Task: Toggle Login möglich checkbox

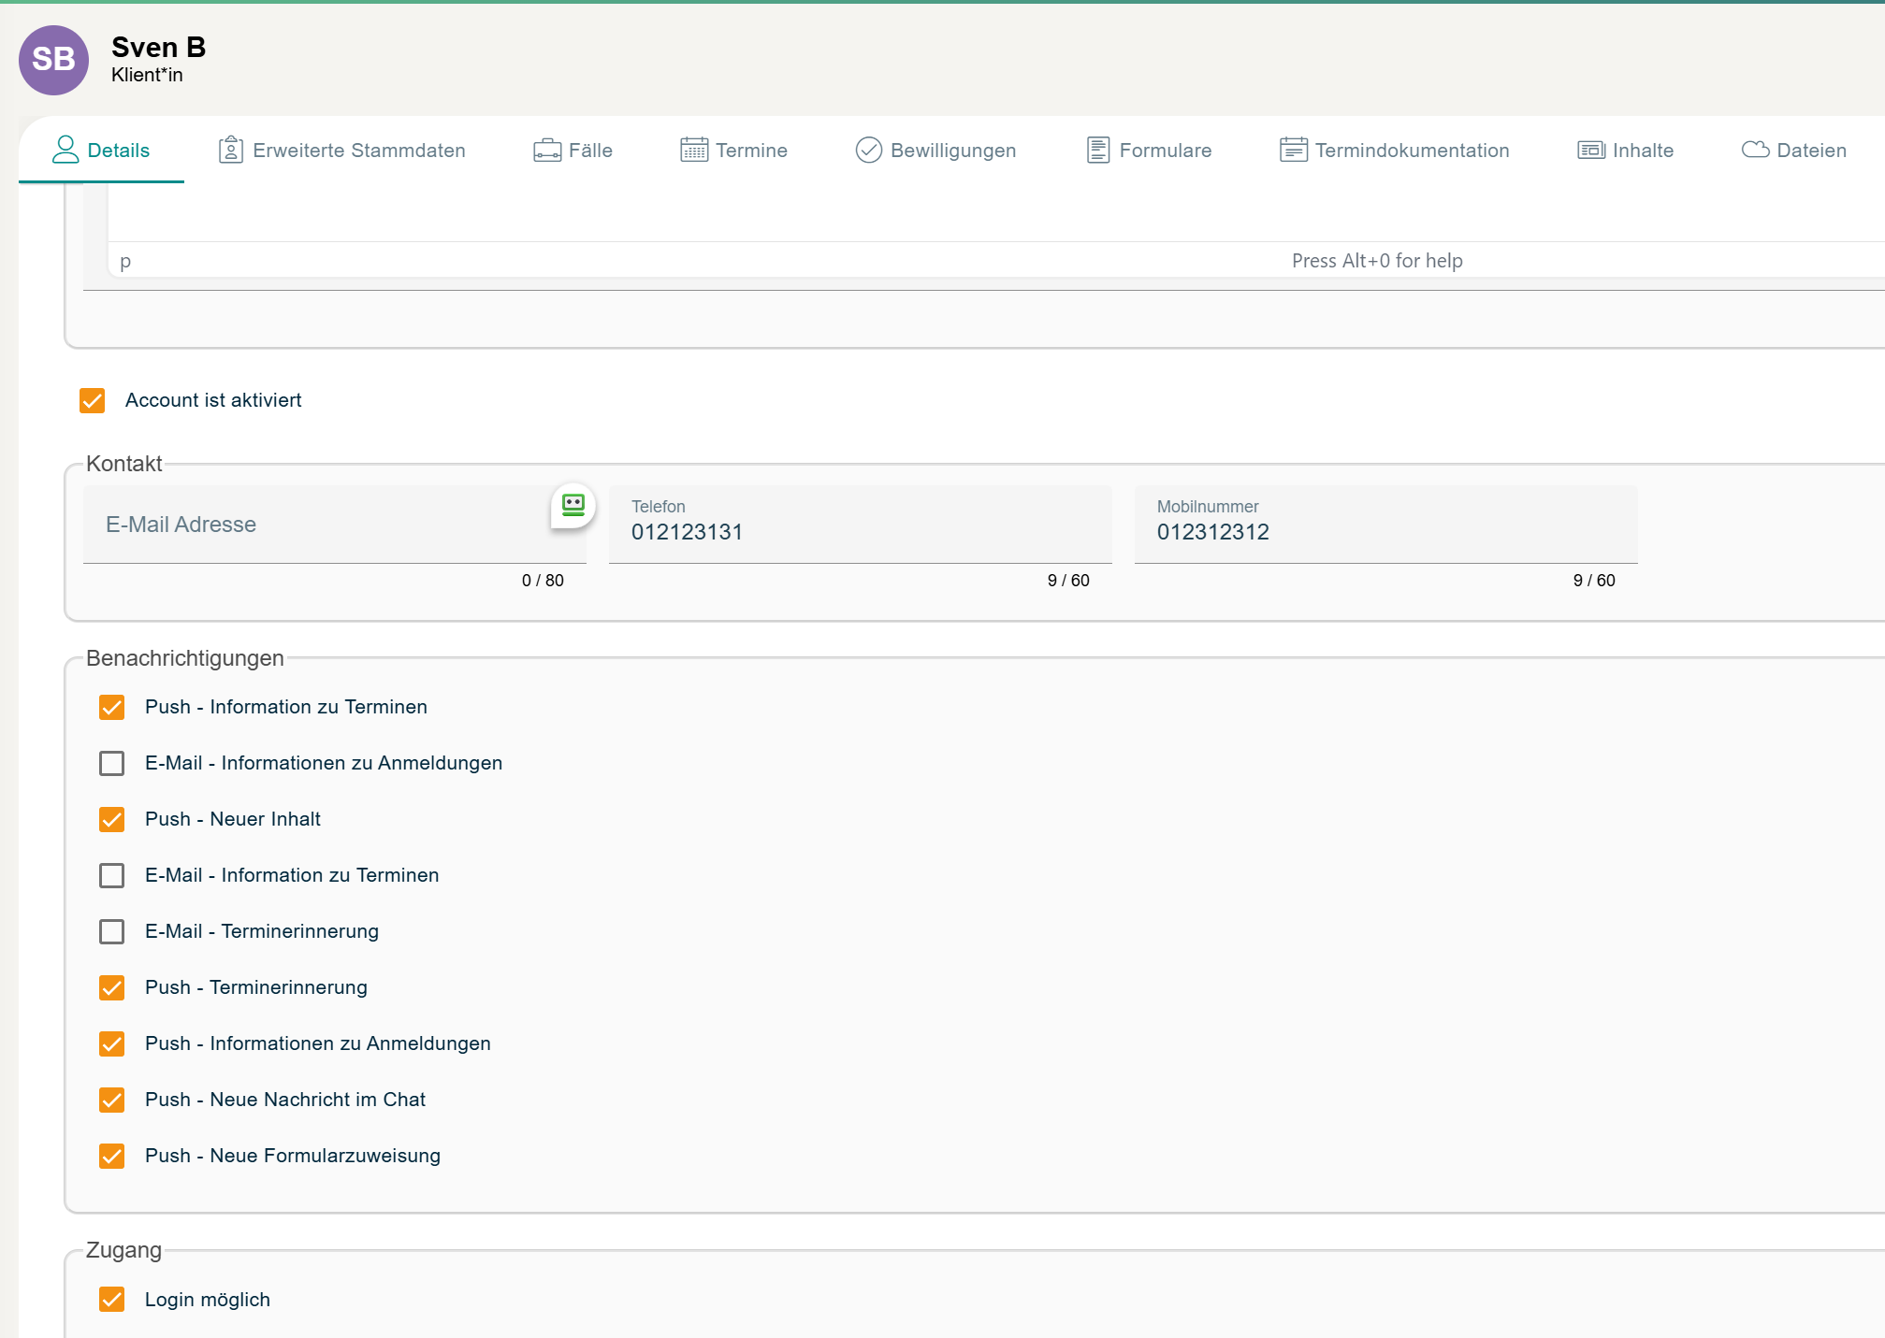Action: tap(112, 1300)
